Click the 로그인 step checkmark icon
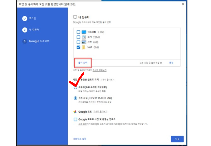 (x=25, y=19)
